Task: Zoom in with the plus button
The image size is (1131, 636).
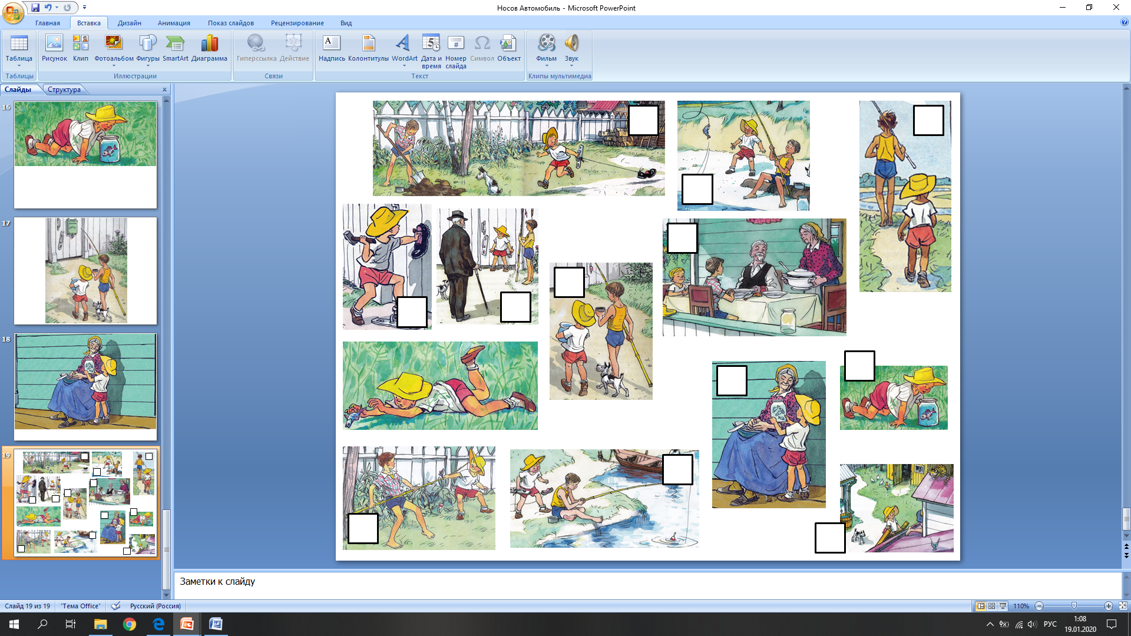Action: [x=1108, y=606]
